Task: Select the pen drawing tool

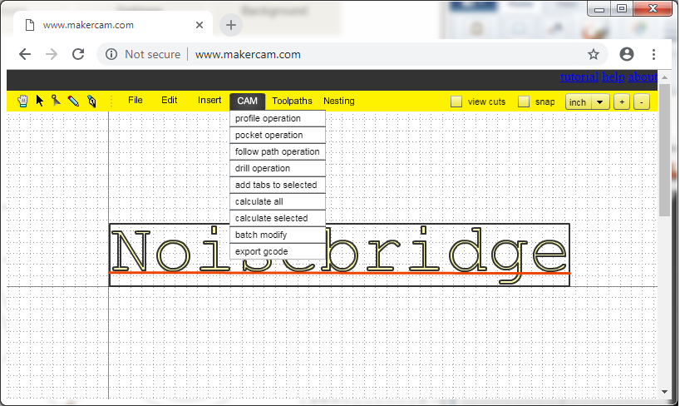Action: (91, 101)
